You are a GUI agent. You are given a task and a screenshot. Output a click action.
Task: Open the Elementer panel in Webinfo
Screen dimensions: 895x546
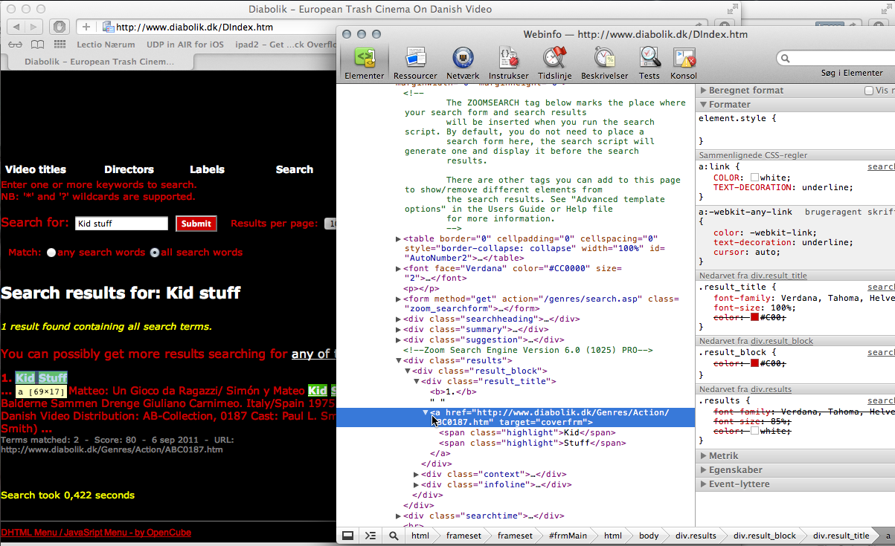click(x=364, y=63)
